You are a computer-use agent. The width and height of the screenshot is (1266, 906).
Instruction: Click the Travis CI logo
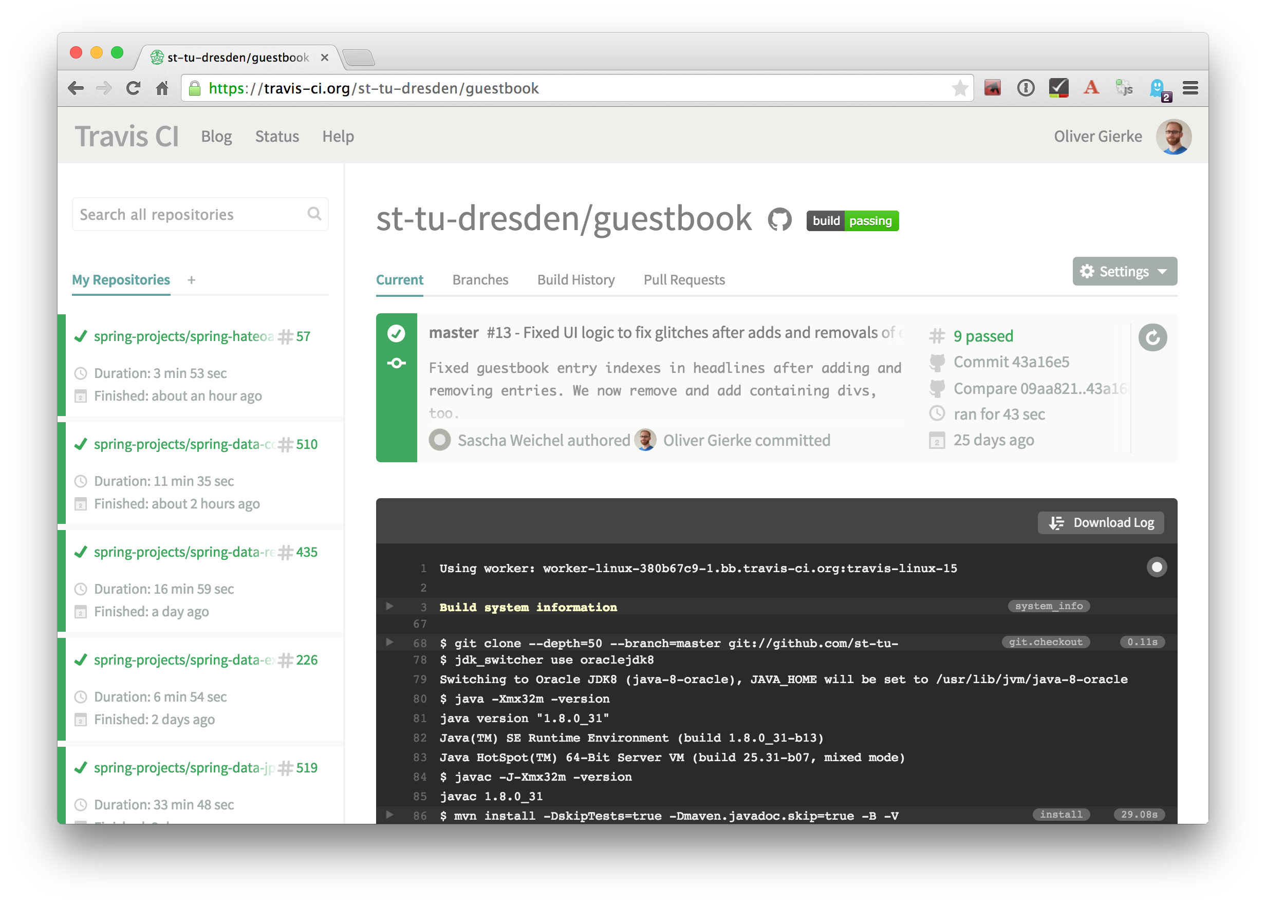tap(127, 137)
